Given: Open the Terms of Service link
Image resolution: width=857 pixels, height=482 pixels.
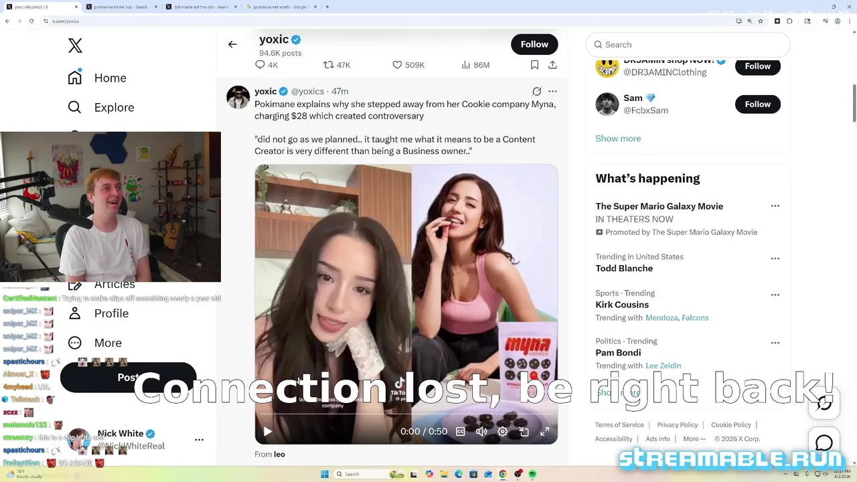Looking at the screenshot, I should point(619,424).
